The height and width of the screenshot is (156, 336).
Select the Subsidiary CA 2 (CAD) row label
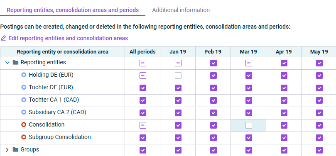click(57, 112)
